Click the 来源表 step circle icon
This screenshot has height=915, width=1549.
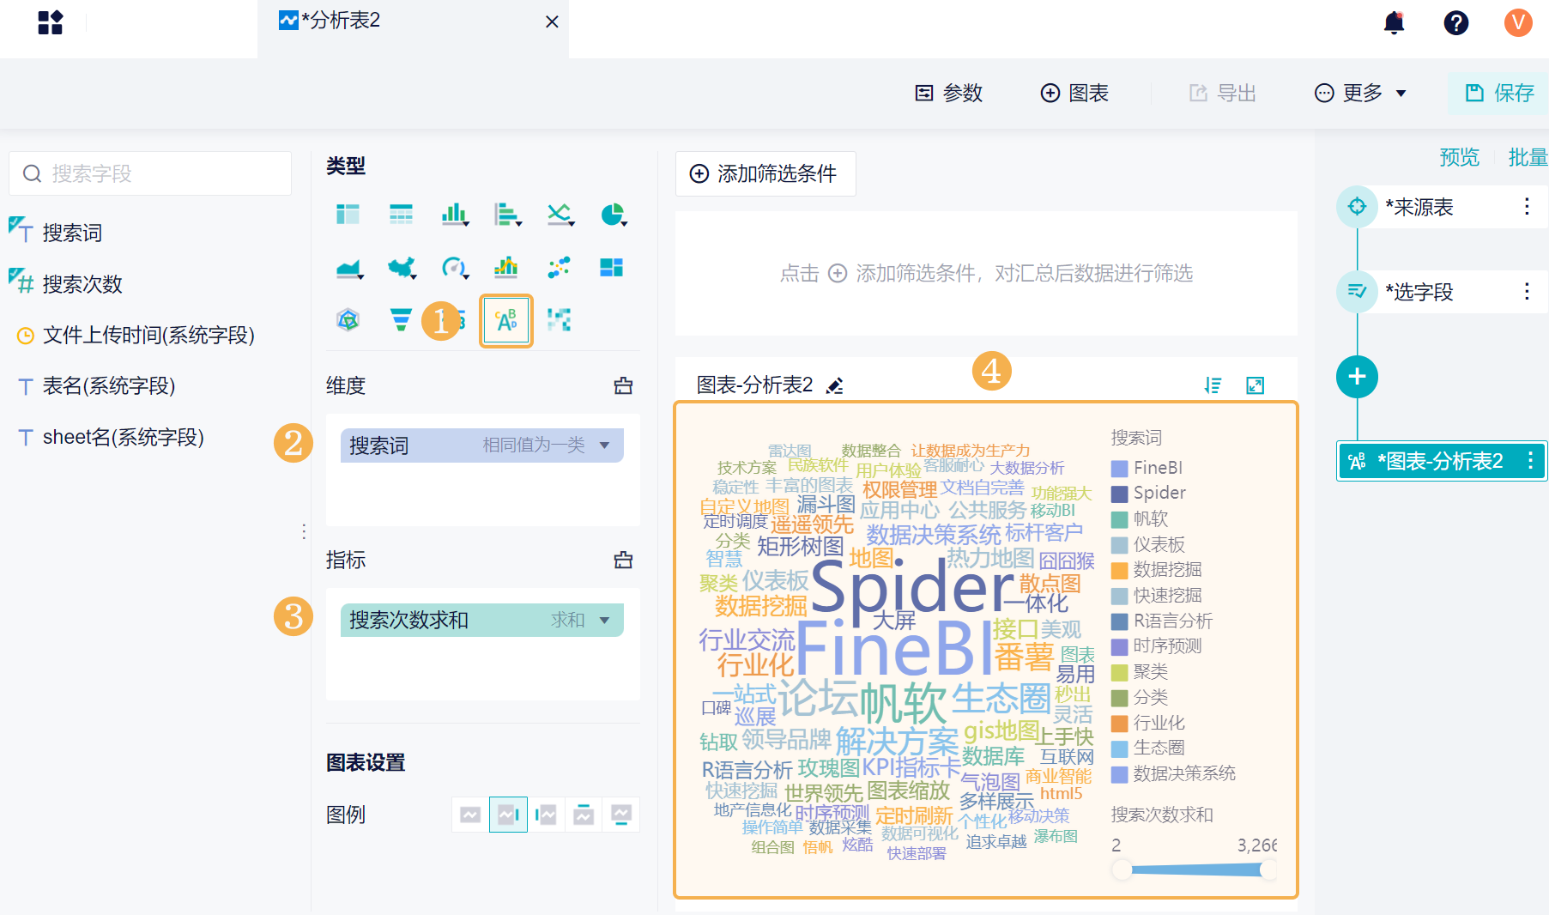pyautogui.click(x=1357, y=207)
